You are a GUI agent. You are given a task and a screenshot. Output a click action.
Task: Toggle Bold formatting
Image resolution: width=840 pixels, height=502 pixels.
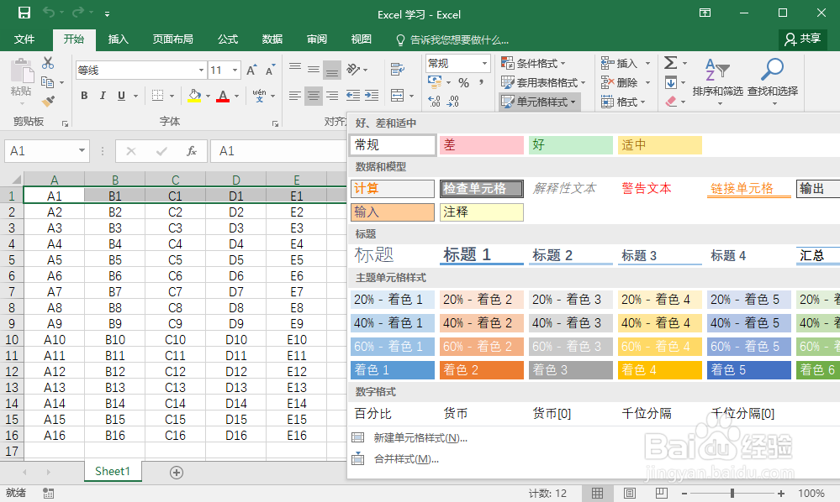click(x=84, y=96)
